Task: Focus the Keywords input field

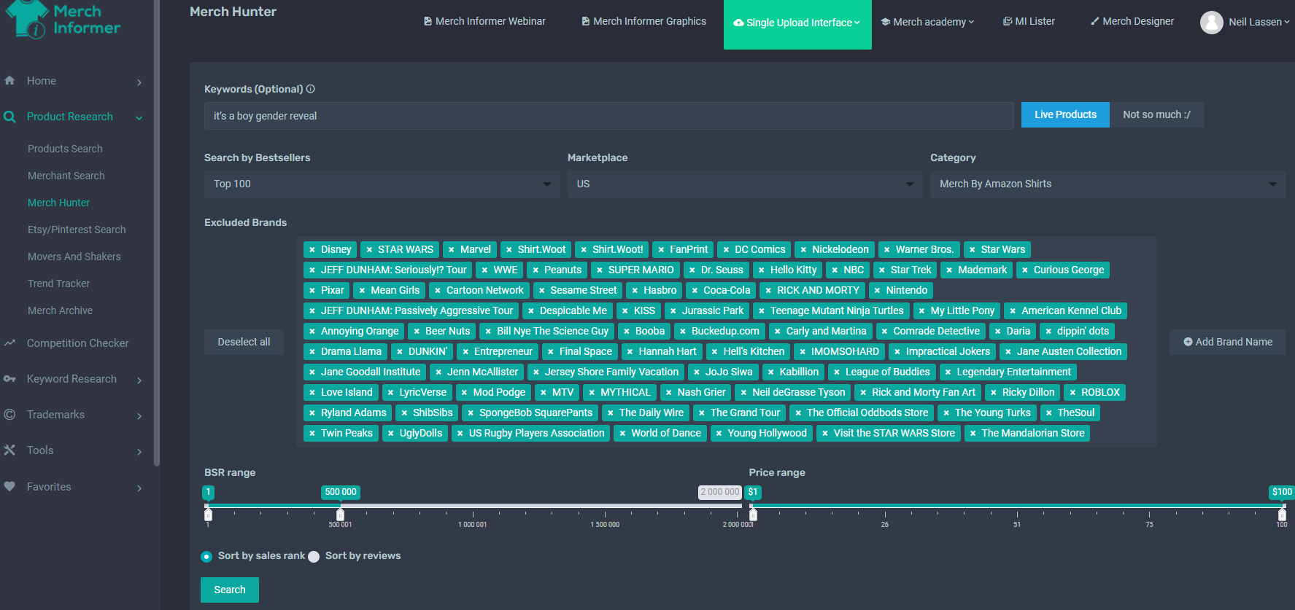Action: 609,116
